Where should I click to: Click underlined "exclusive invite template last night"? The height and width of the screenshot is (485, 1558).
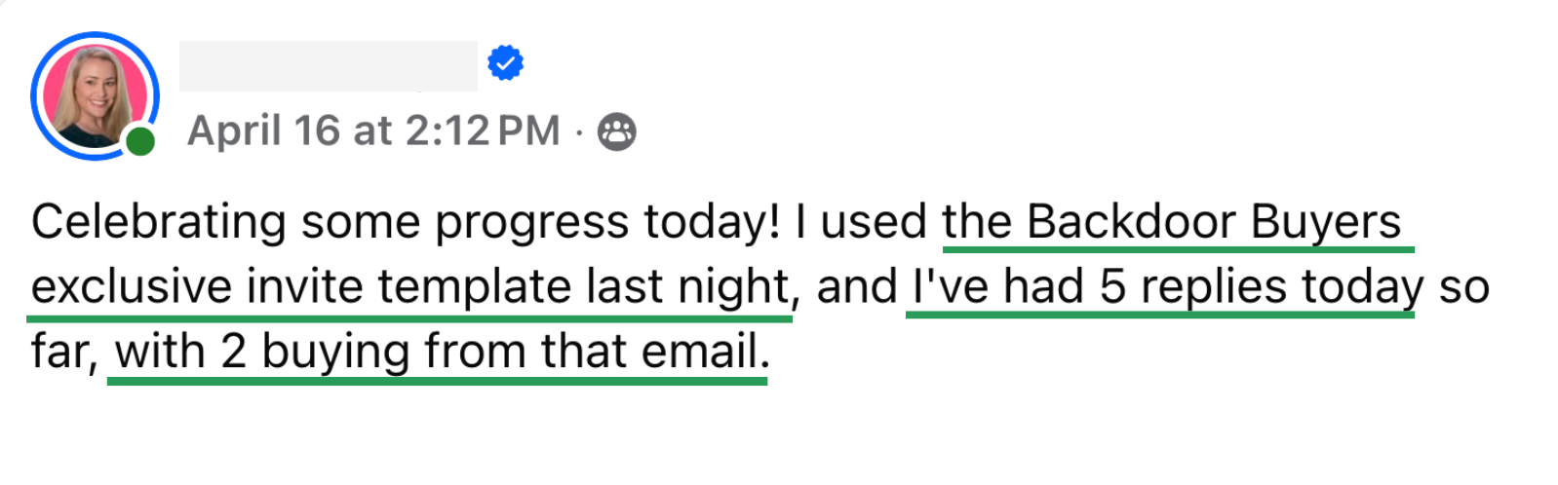(x=409, y=287)
